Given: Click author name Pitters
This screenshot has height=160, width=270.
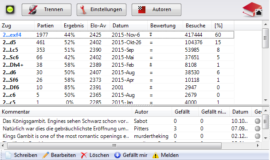Looking at the screenshot, I should [x=141, y=129].
